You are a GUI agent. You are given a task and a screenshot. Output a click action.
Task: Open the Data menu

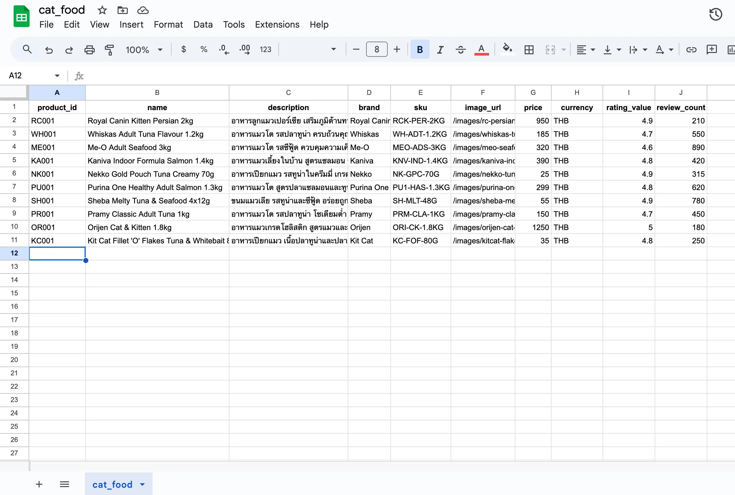tap(203, 24)
